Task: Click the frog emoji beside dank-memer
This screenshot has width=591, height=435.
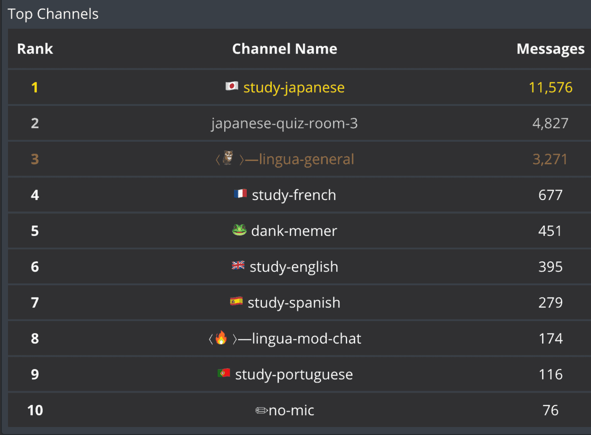Action: [x=239, y=230]
